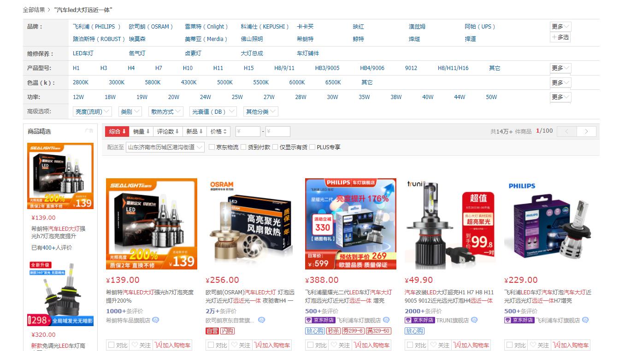Expand 更多 in the 功率 row

560,97
